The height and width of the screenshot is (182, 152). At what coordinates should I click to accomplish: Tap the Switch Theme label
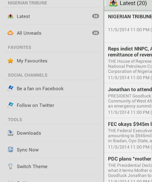32,166
